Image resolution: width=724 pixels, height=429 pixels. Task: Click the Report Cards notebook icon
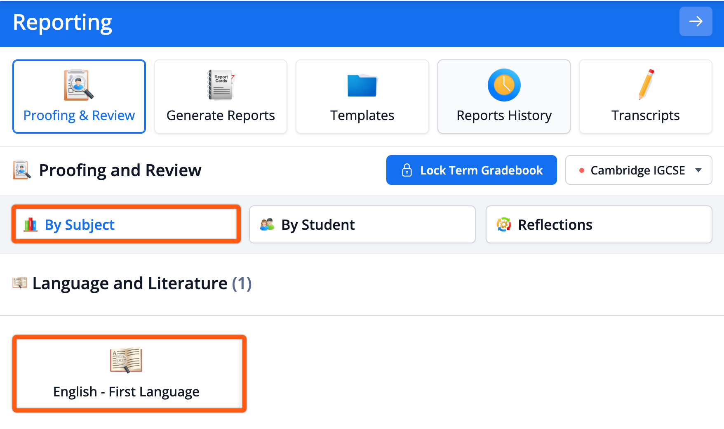click(221, 85)
